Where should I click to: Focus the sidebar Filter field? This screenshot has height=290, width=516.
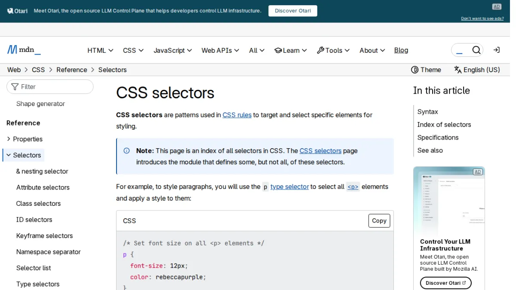(x=50, y=87)
